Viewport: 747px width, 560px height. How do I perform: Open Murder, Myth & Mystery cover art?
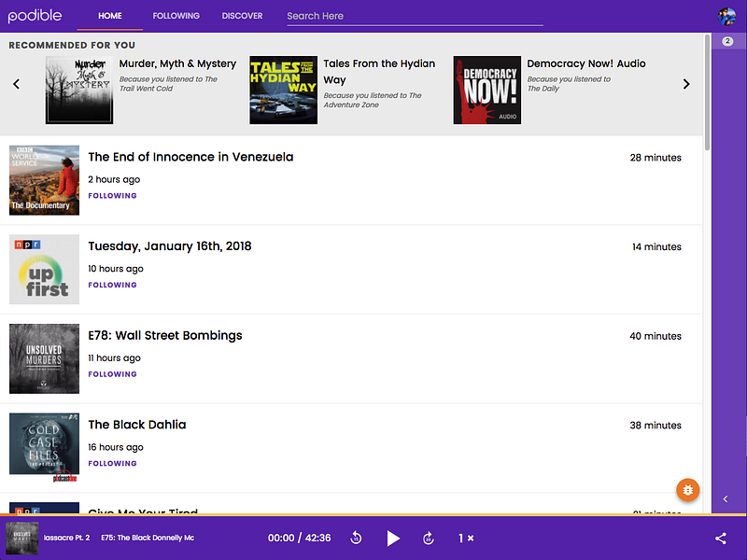[x=79, y=90]
